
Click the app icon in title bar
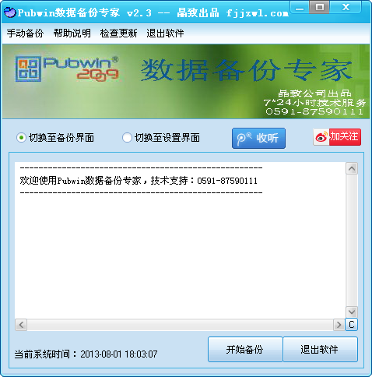pos(10,12)
